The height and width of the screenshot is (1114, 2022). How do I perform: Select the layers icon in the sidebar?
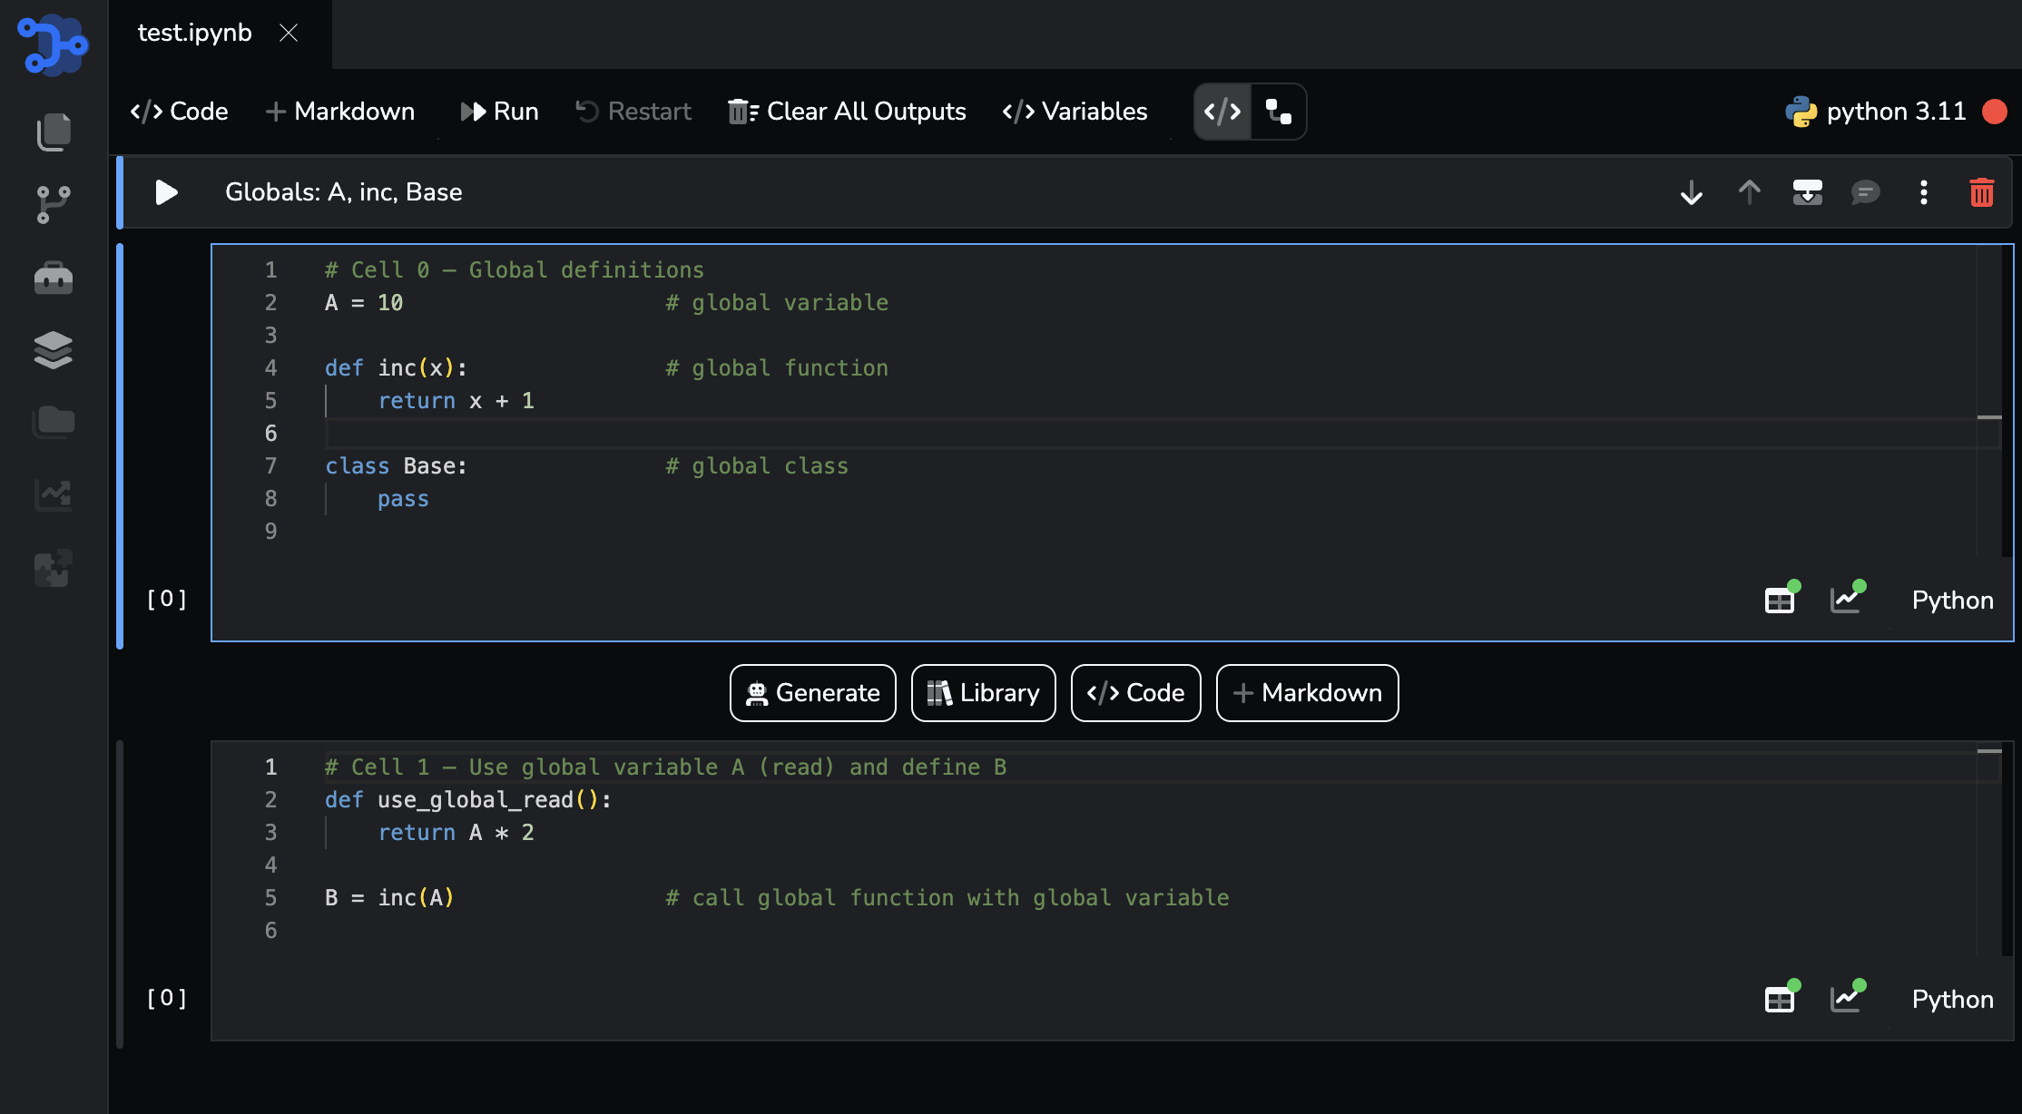[x=54, y=350]
